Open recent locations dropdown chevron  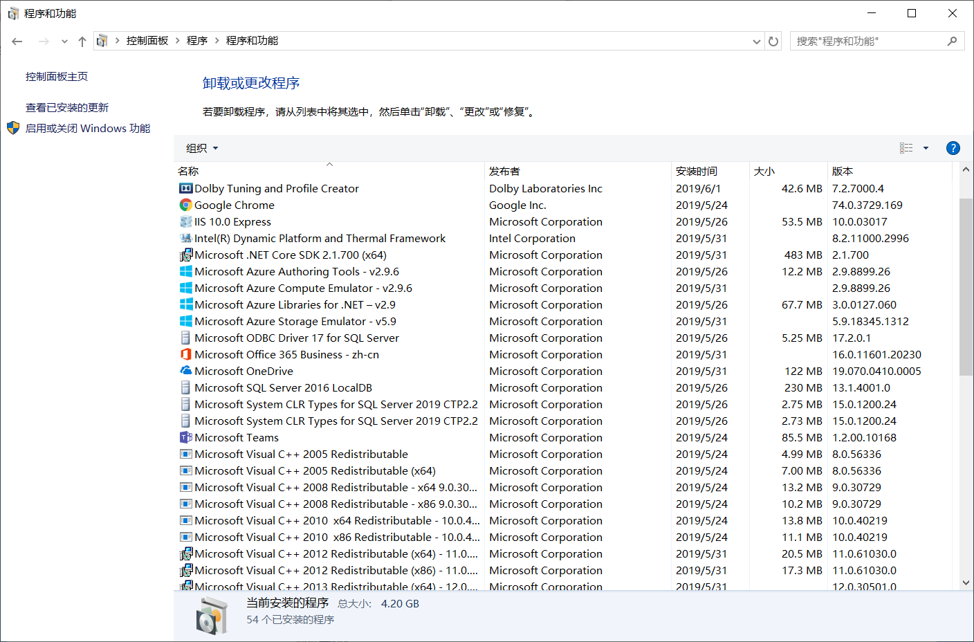[x=64, y=42]
